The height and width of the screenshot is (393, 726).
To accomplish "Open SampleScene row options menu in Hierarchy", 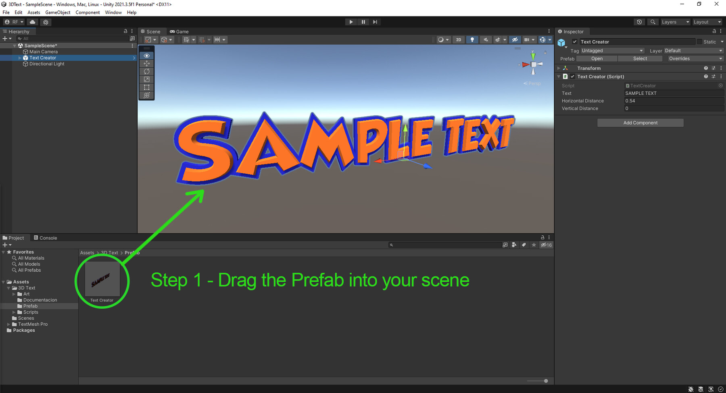I will (x=132, y=46).
